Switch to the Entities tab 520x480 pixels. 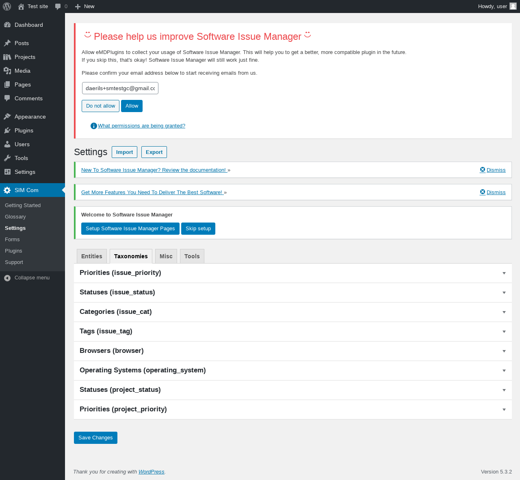coord(92,256)
